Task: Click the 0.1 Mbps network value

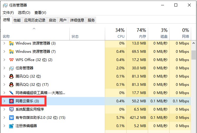Action: pos(181,101)
